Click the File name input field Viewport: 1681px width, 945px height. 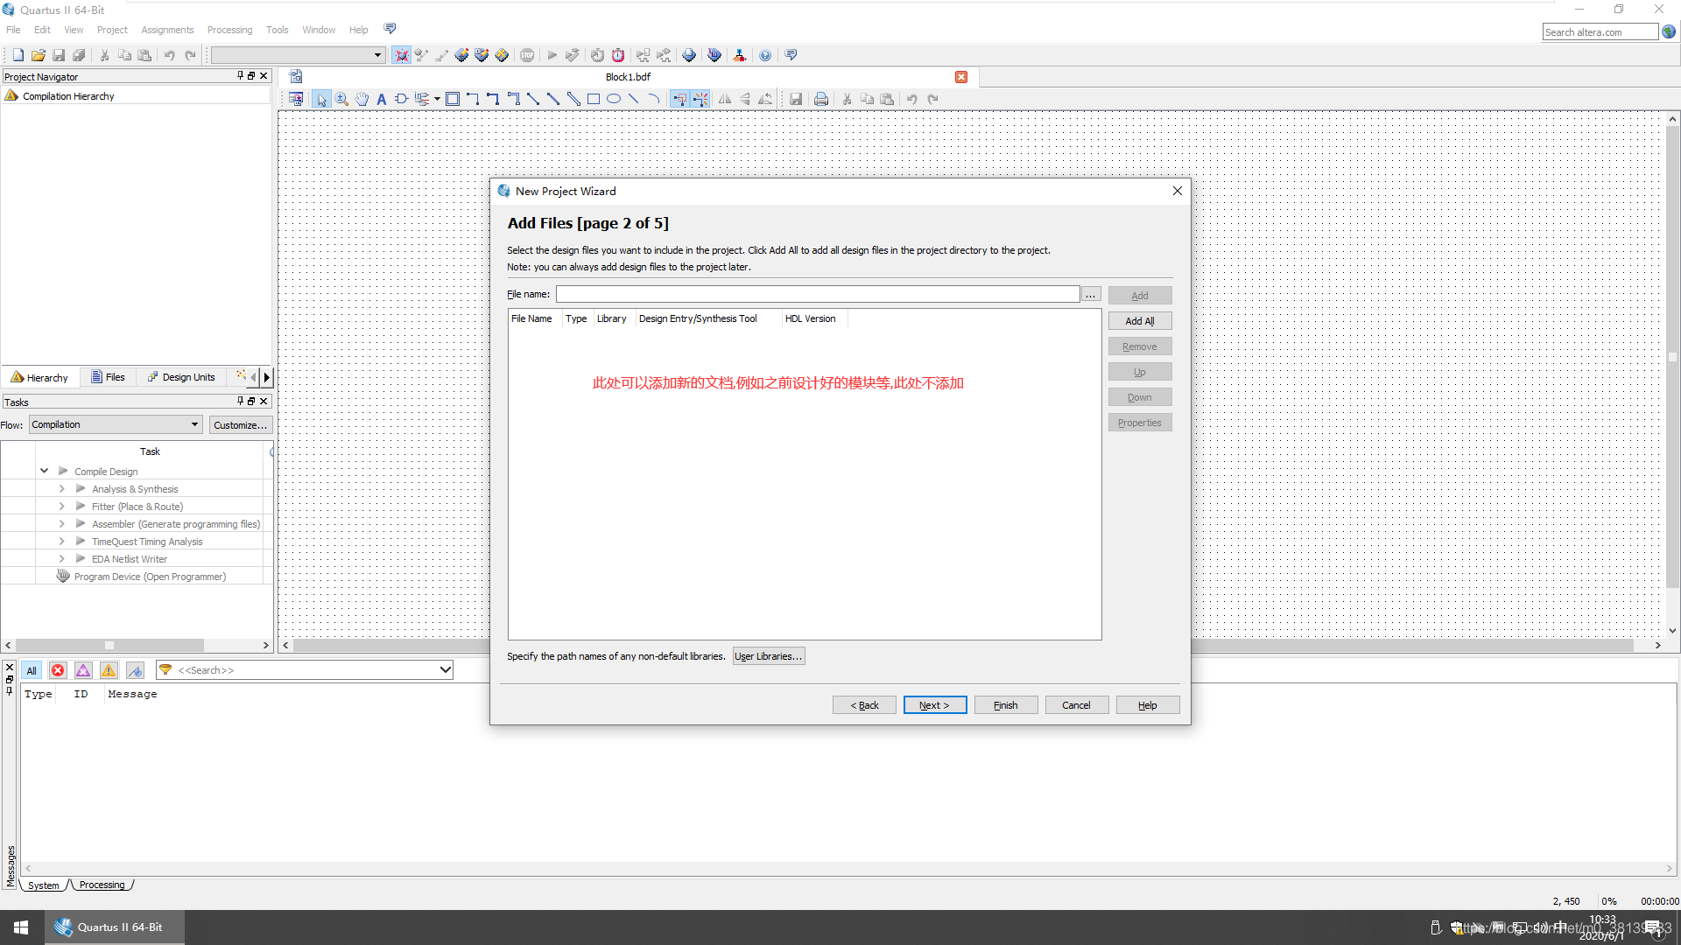817,295
